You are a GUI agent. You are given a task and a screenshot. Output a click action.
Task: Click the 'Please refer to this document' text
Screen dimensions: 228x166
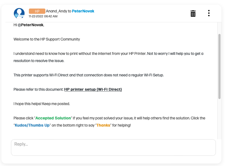[39, 89]
